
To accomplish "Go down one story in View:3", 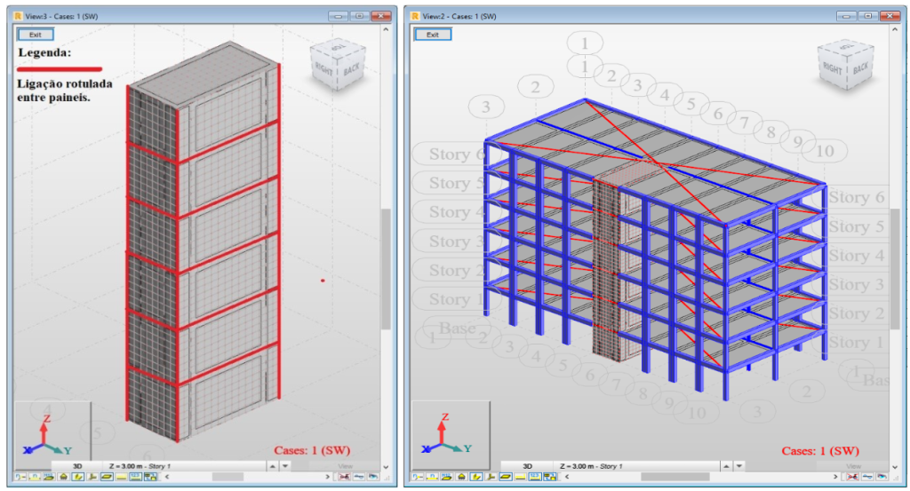I will tap(285, 466).
